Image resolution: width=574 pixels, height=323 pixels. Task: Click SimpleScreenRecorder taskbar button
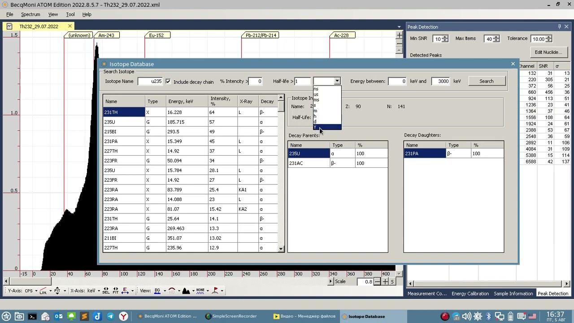coord(230,316)
